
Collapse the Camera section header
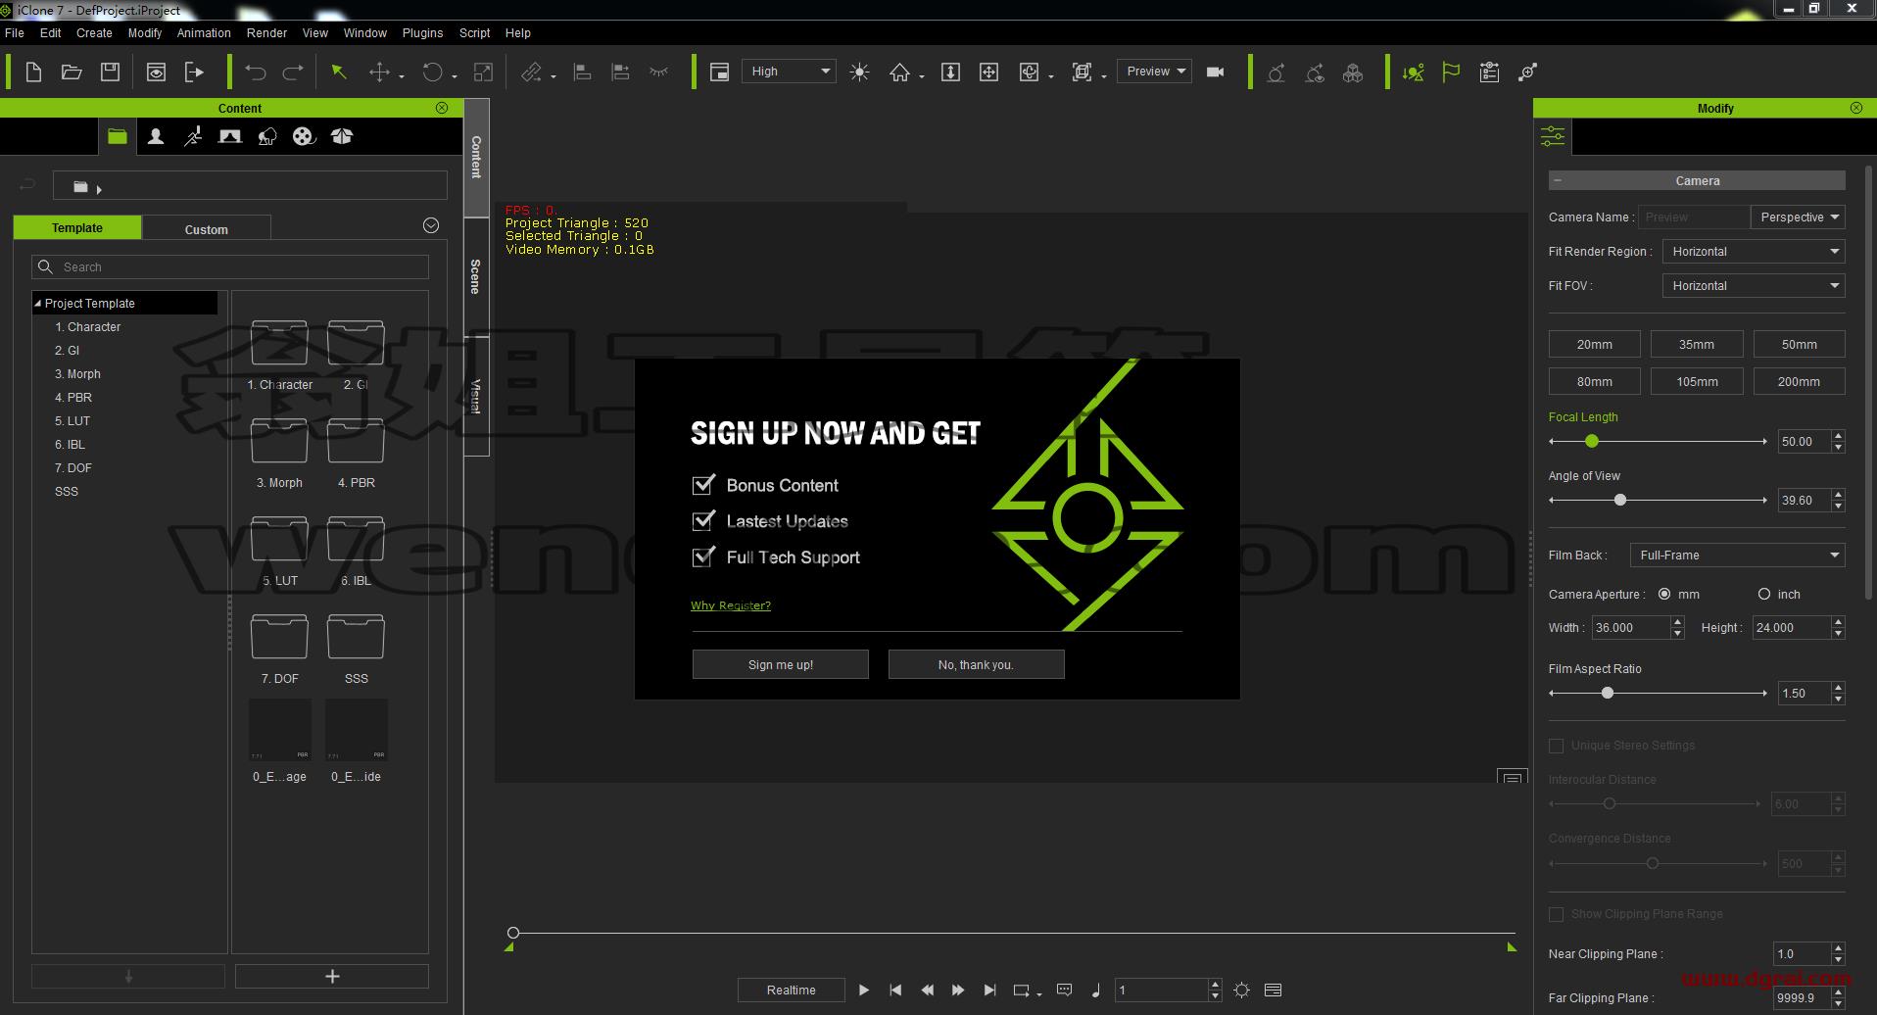pyautogui.click(x=1558, y=180)
